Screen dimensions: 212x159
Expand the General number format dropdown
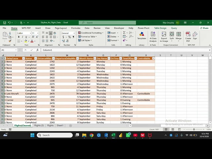[74, 33]
